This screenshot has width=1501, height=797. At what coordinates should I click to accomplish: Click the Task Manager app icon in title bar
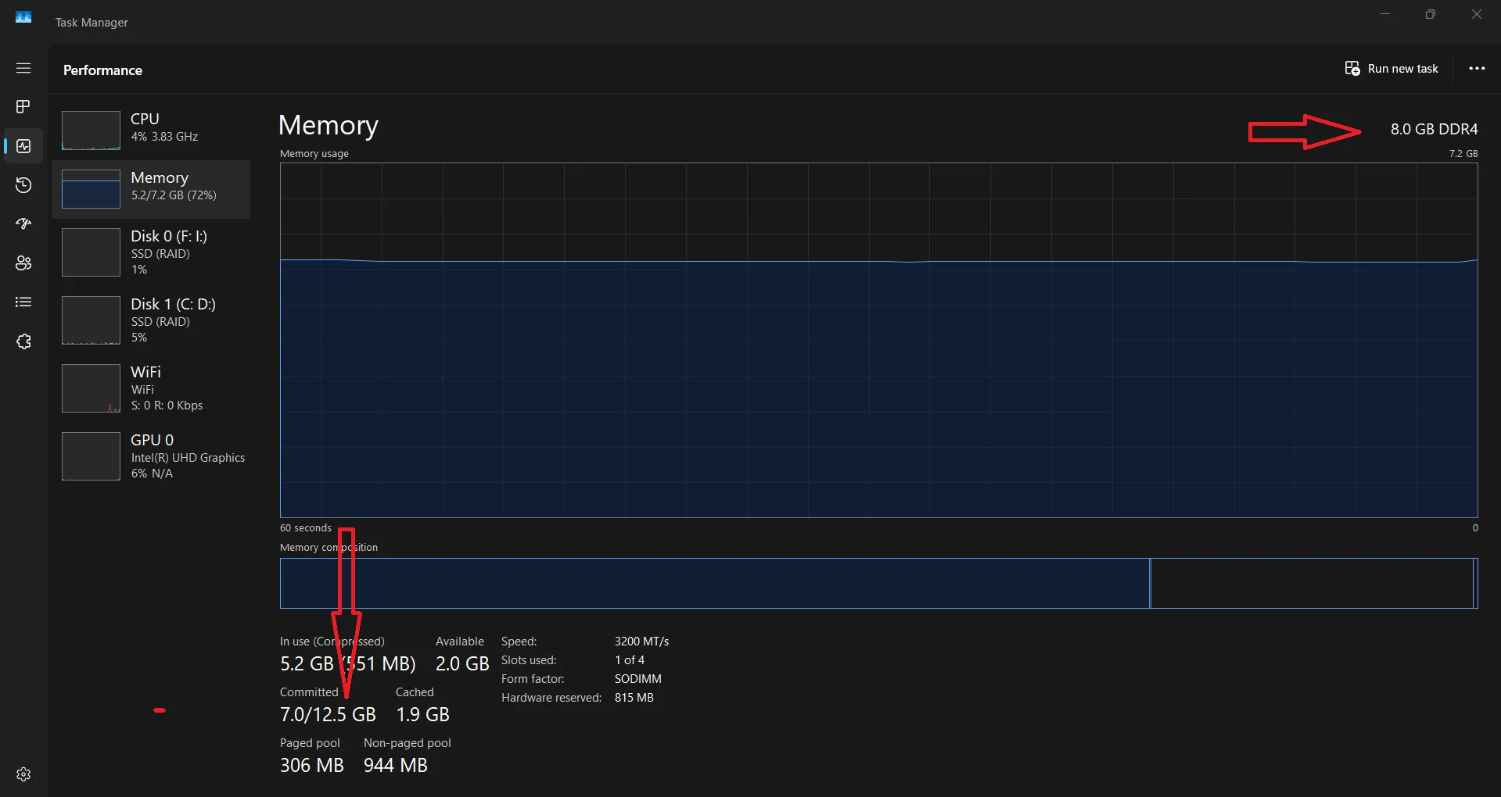23,17
